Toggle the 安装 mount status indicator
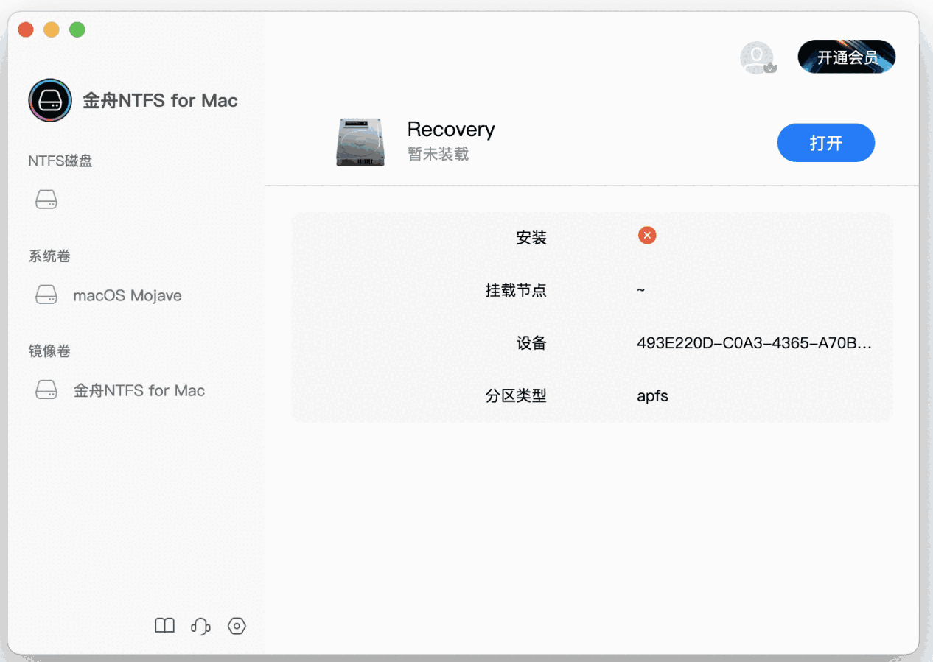Viewport: 933px width, 662px height. pyautogui.click(x=647, y=235)
